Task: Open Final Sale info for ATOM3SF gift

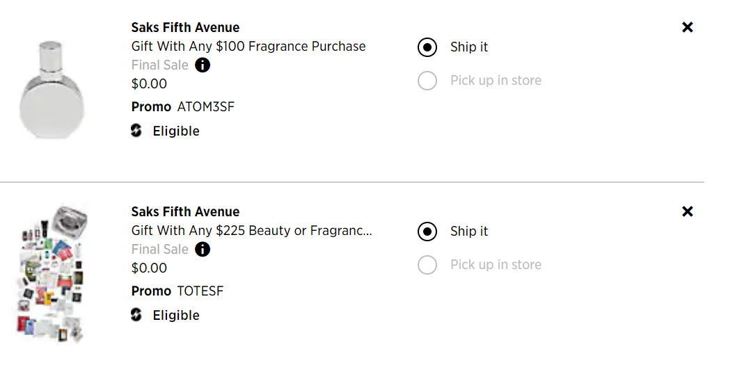Action: 203,65
